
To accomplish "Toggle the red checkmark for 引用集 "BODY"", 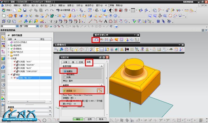I will coord(14,62).
